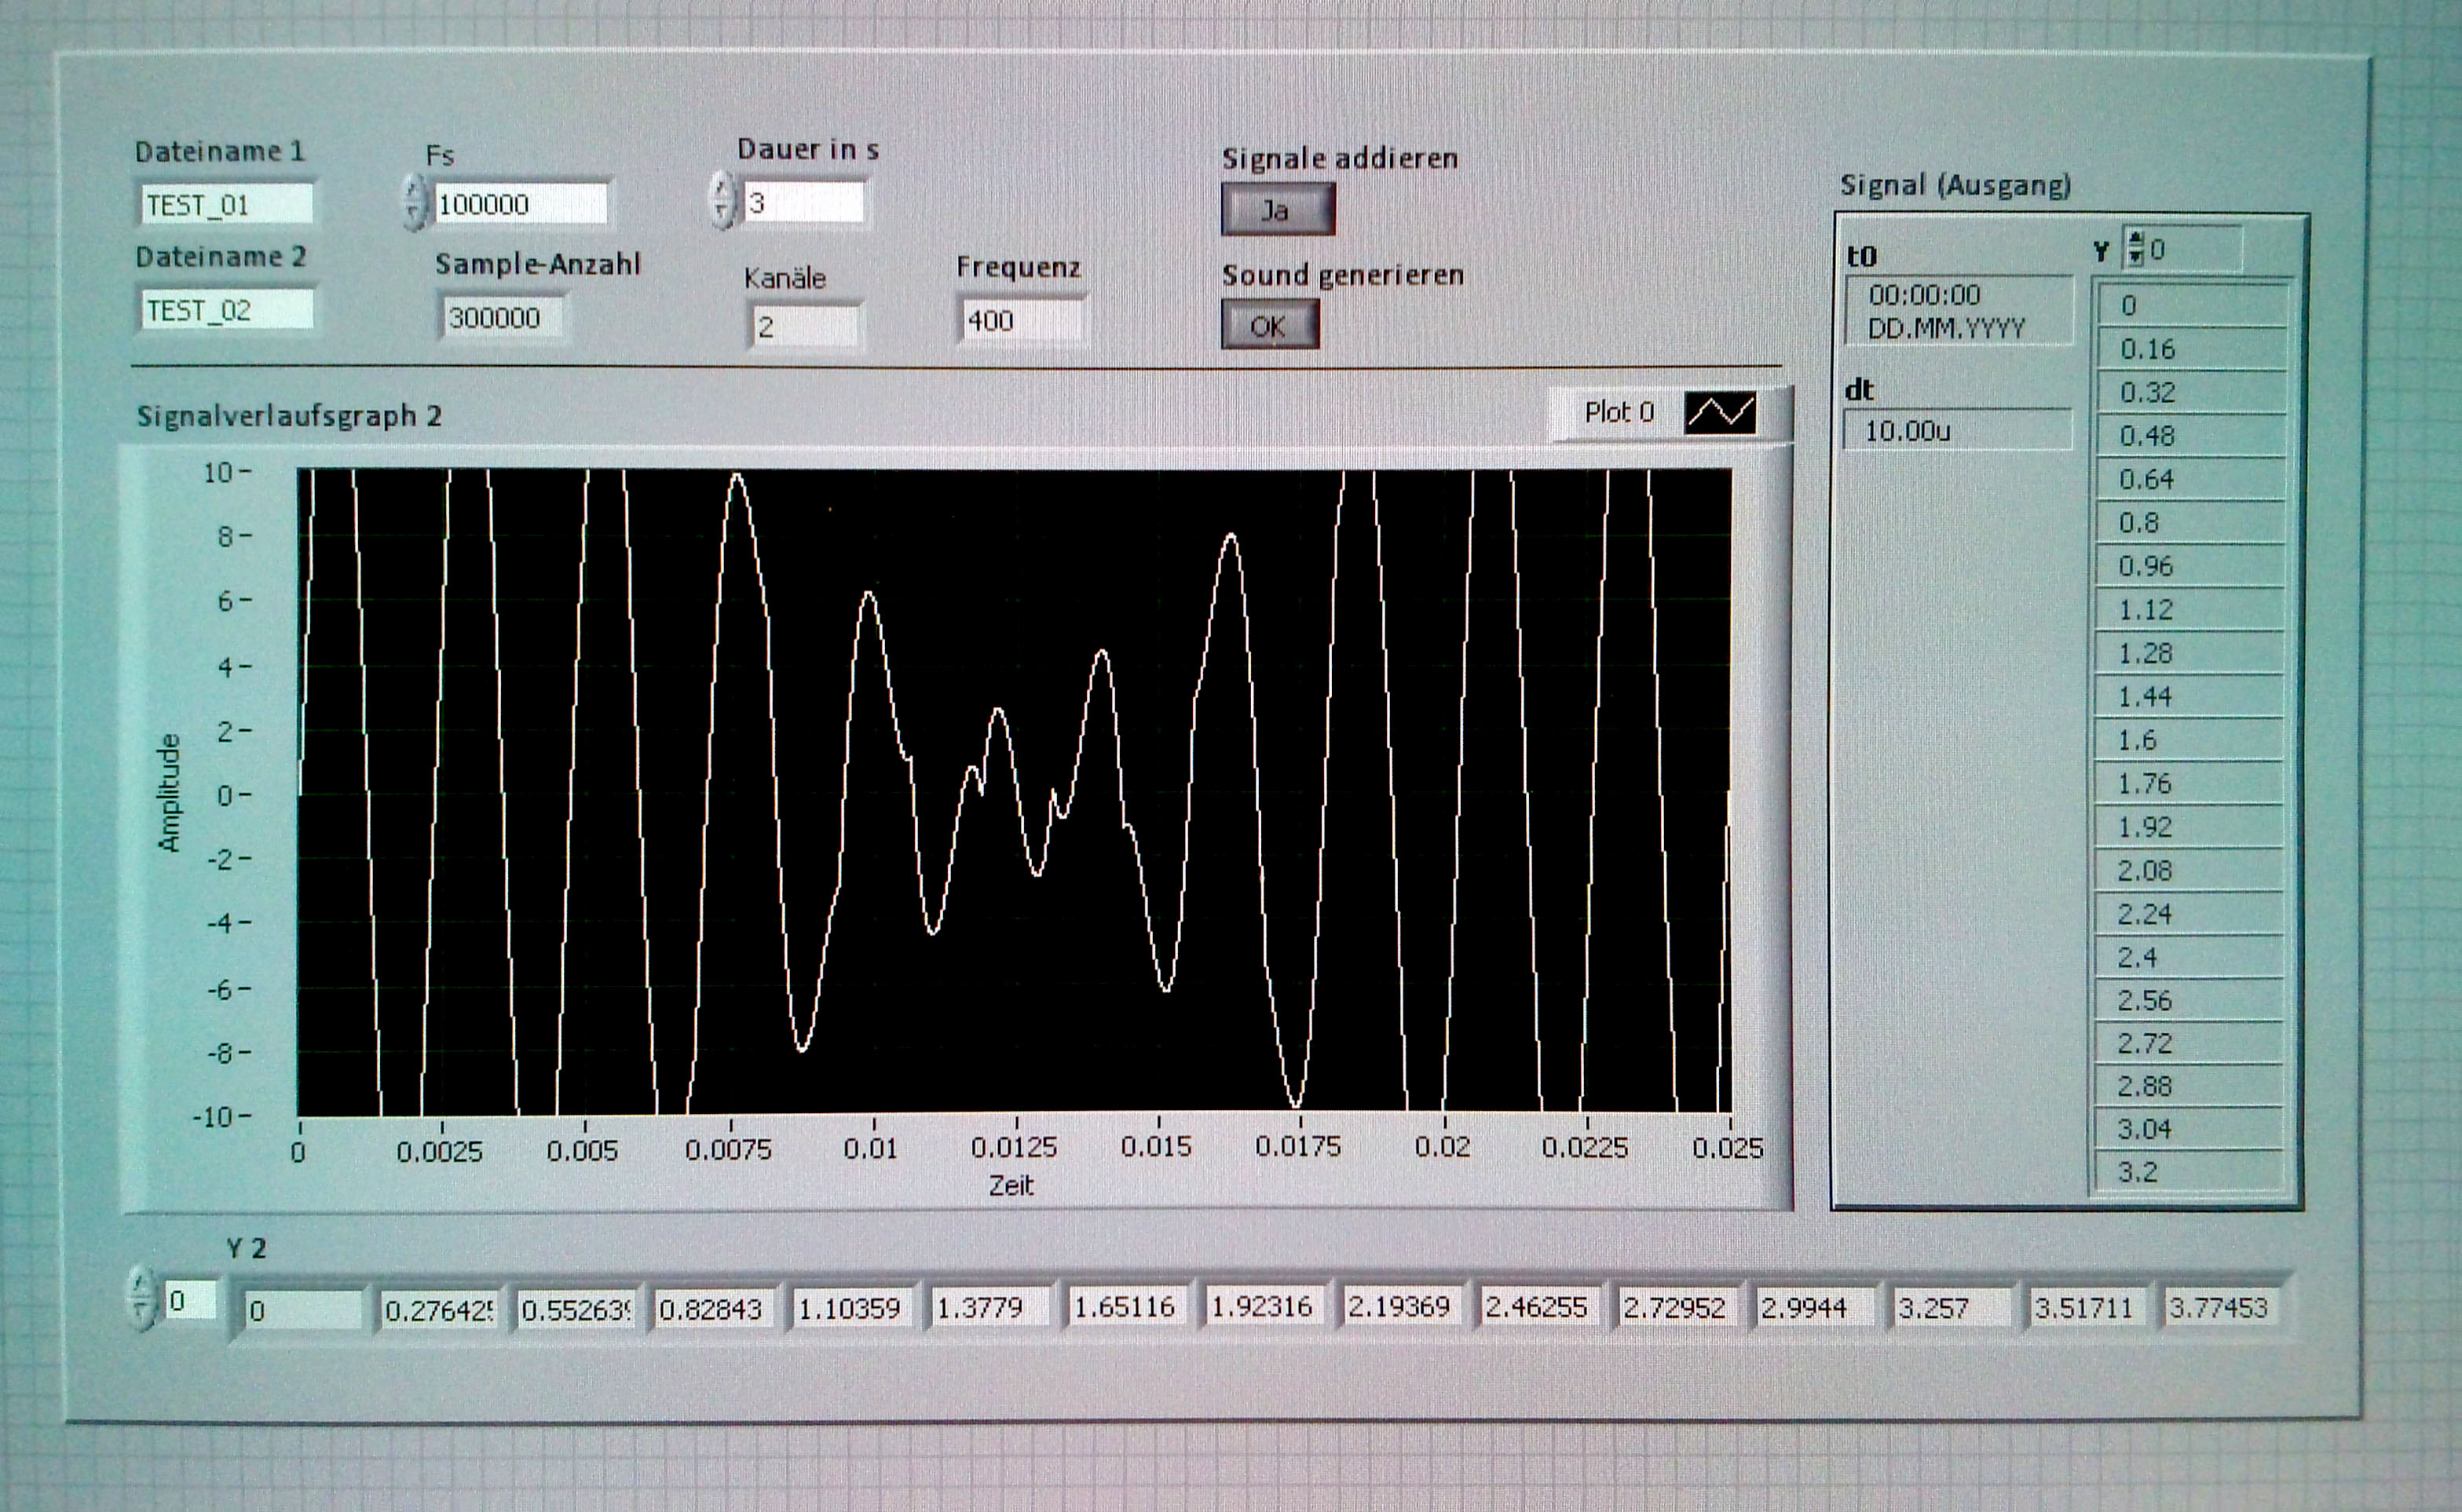Decrease Dauer in s using down arrow
This screenshot has height=1512, width=2462.
pyautogui.click(x=721, y=213)
